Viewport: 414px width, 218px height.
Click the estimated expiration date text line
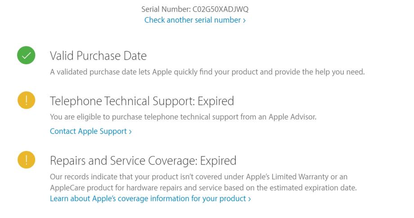tap(202, 188)
